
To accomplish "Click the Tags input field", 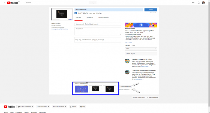I will [98, 40].
